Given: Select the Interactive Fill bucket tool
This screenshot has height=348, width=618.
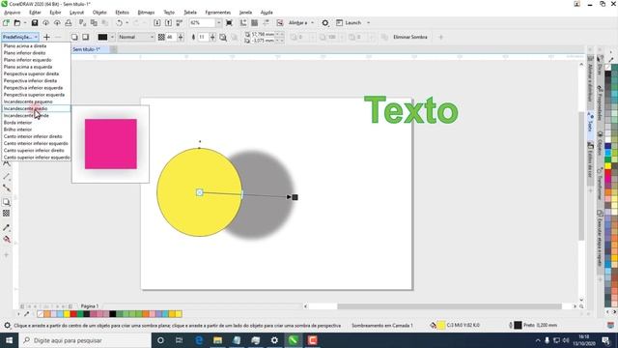Looking at the screenshot, I should point(7,239).
